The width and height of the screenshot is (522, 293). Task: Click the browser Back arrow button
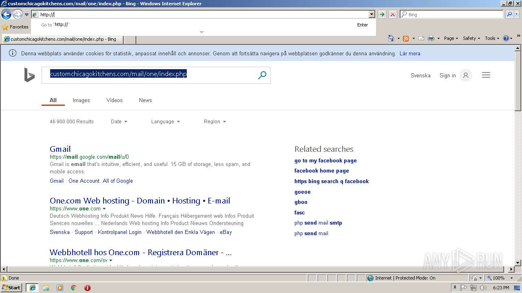click(6, 15)
